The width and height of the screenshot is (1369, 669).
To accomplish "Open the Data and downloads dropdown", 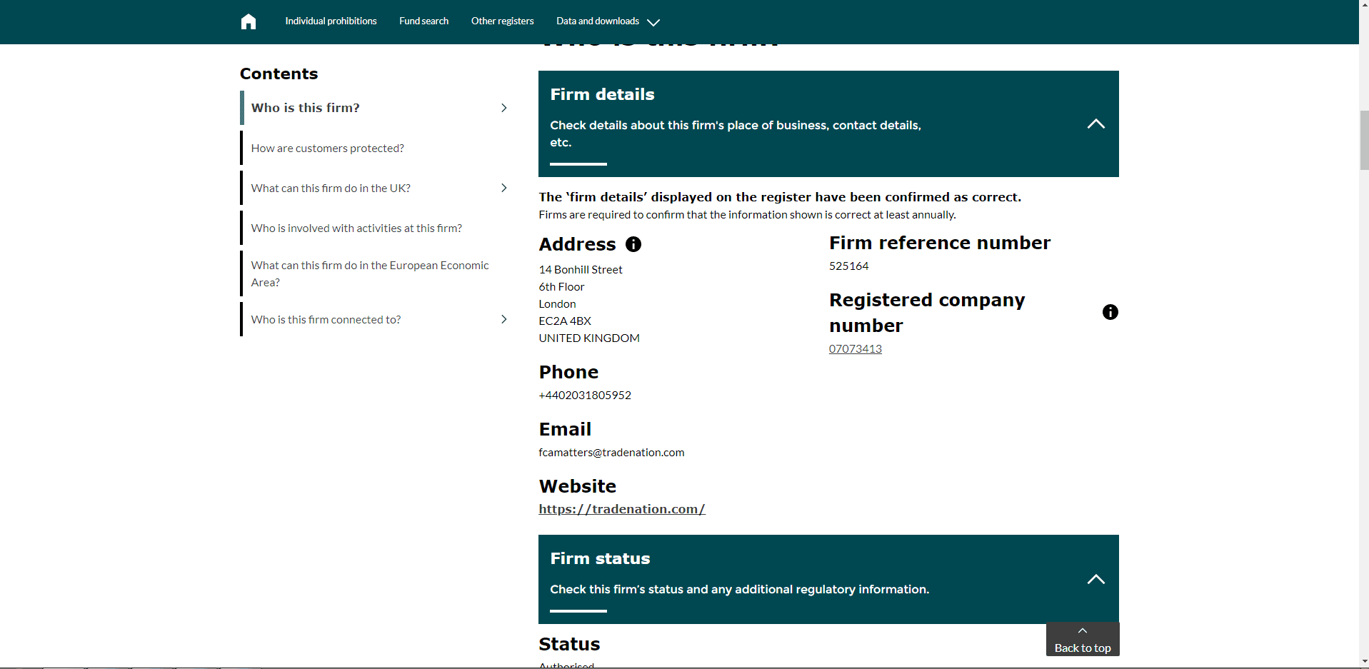I will tap(608, 21).
